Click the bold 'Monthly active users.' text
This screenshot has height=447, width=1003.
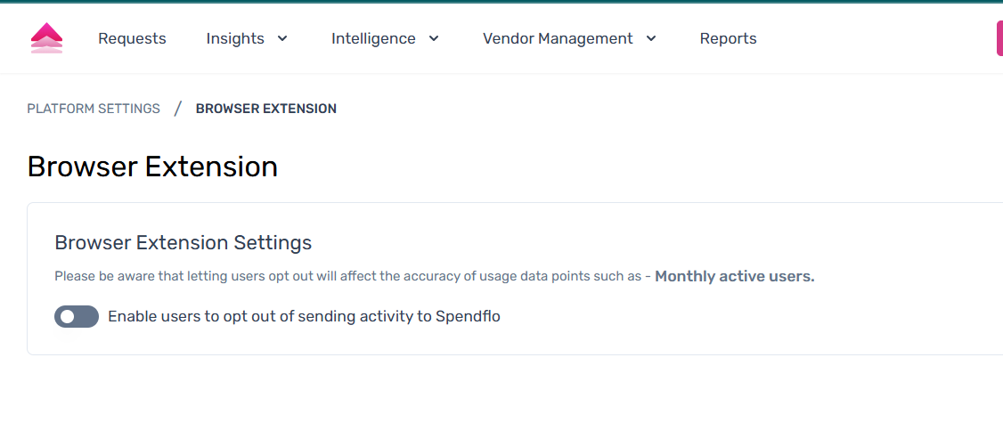[734, 276]
